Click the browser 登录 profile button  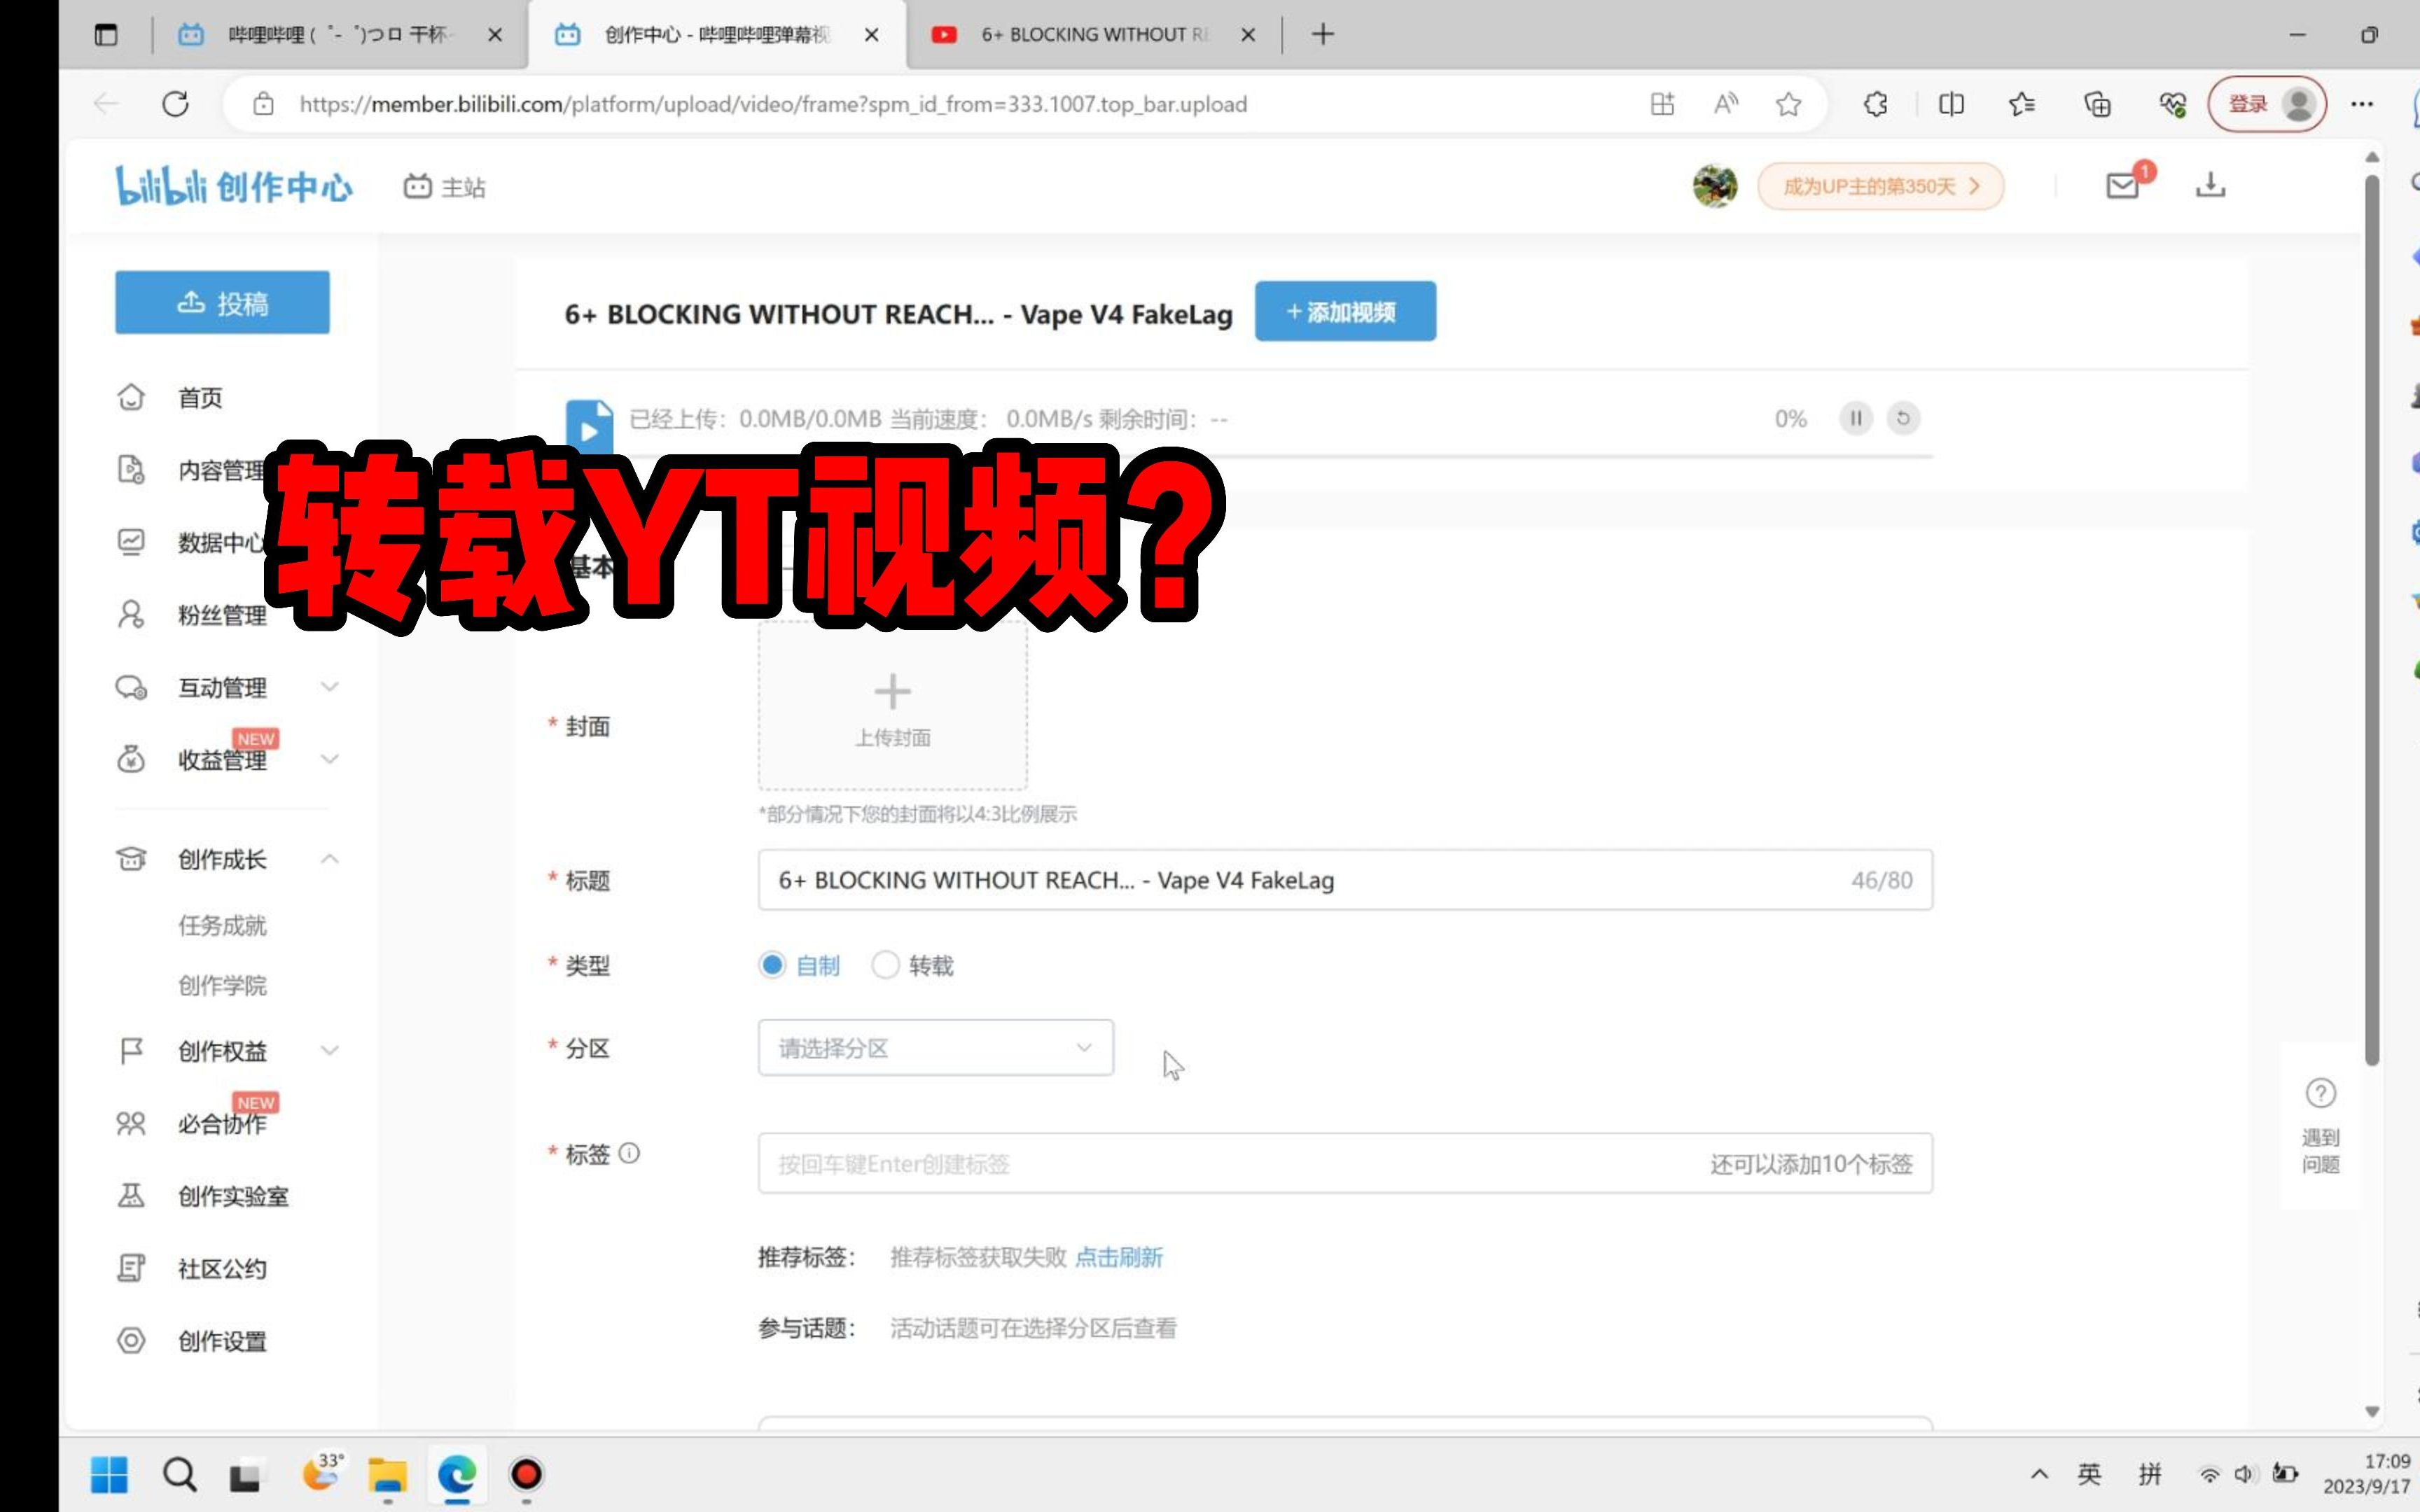tap(2267, 104)
